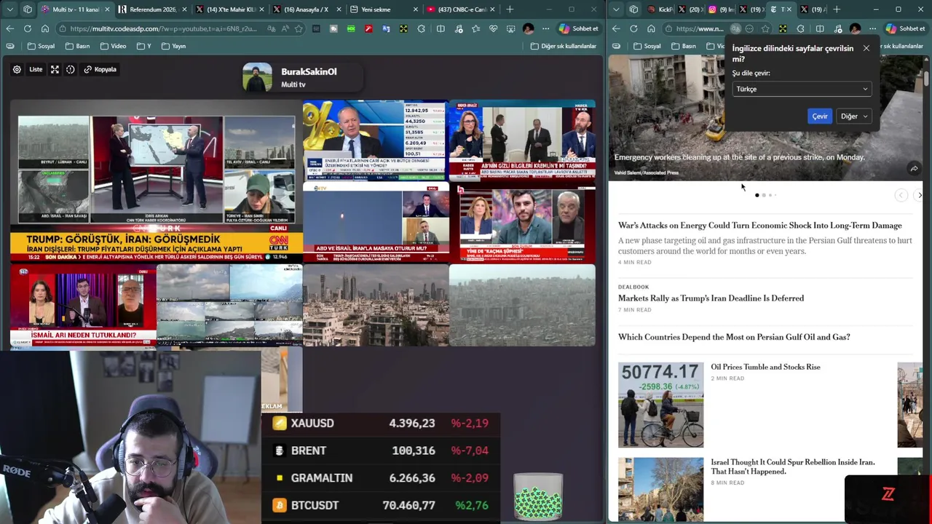The width and height of the screenshot is (932, 524).
Task: Go back in the left browser window
Action: click(9, 28)
